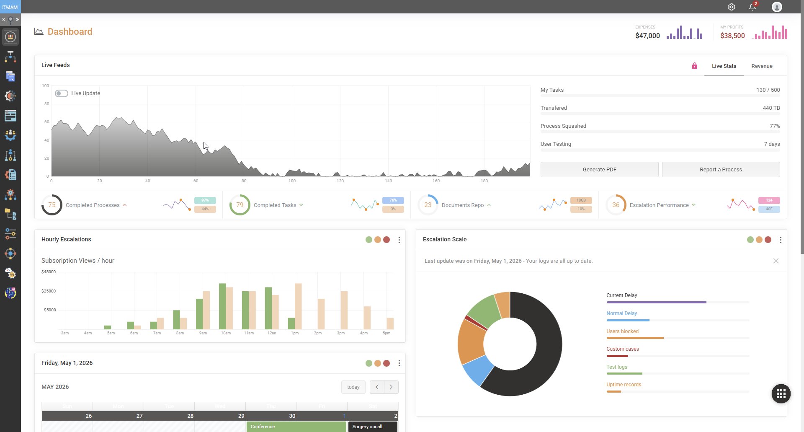Open the person hierarchy sidebar icon

(x=10, y=155)
